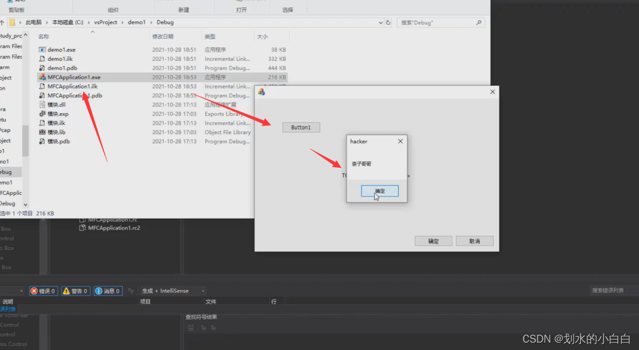639x350 pixels.
Task: Click the 项目 column in the error list
Action: pos(145,302)
